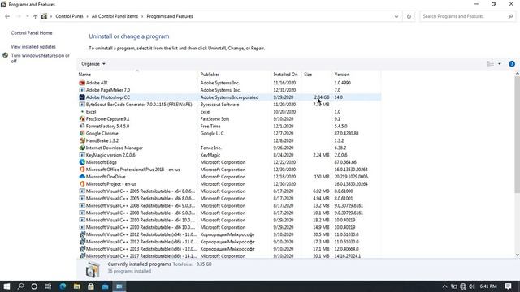
Task: Open File Explorer from taskbar
Action: pos(77,286)
